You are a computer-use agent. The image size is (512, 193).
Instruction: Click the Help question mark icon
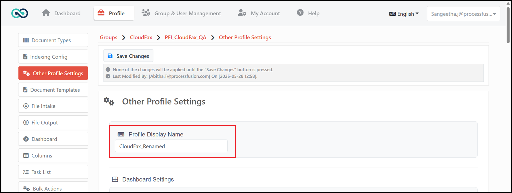click(300, 13)
